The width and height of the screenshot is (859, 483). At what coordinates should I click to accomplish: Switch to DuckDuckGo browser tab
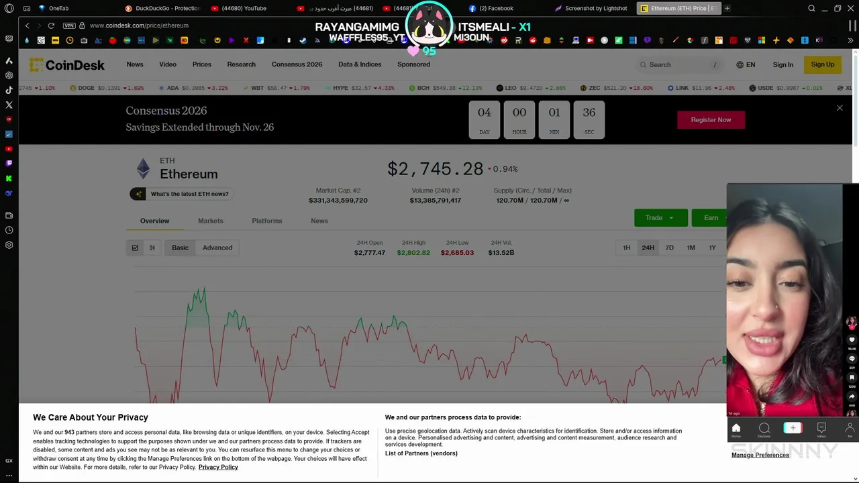point(163,8)
